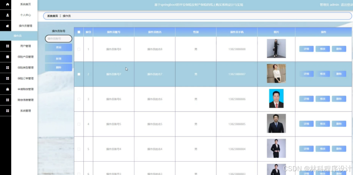Click phone number 13823888886
353x175 pixels.
[x=237, y=99]
